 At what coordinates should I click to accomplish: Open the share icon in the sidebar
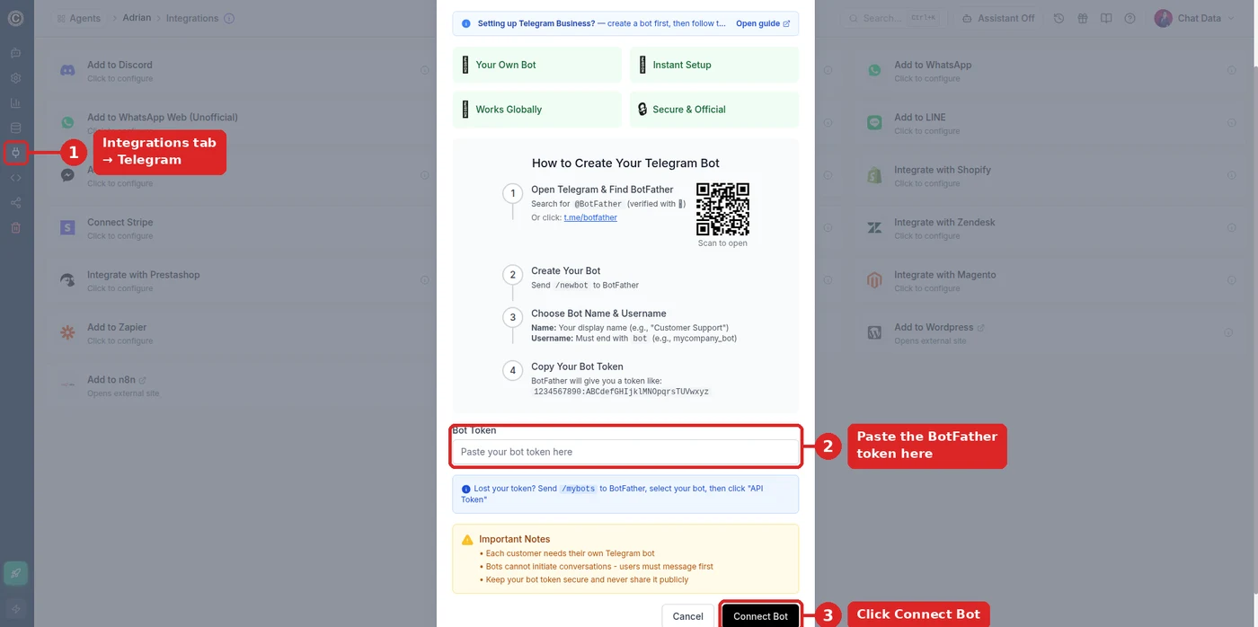(x=15, y=203)
